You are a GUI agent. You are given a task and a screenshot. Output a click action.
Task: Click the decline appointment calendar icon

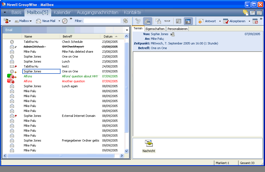point(255,21)
